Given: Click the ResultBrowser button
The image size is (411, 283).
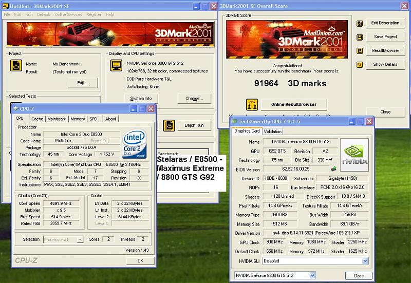Looking at the screenshot, I should pyautogui.click(x=385, y=50).
